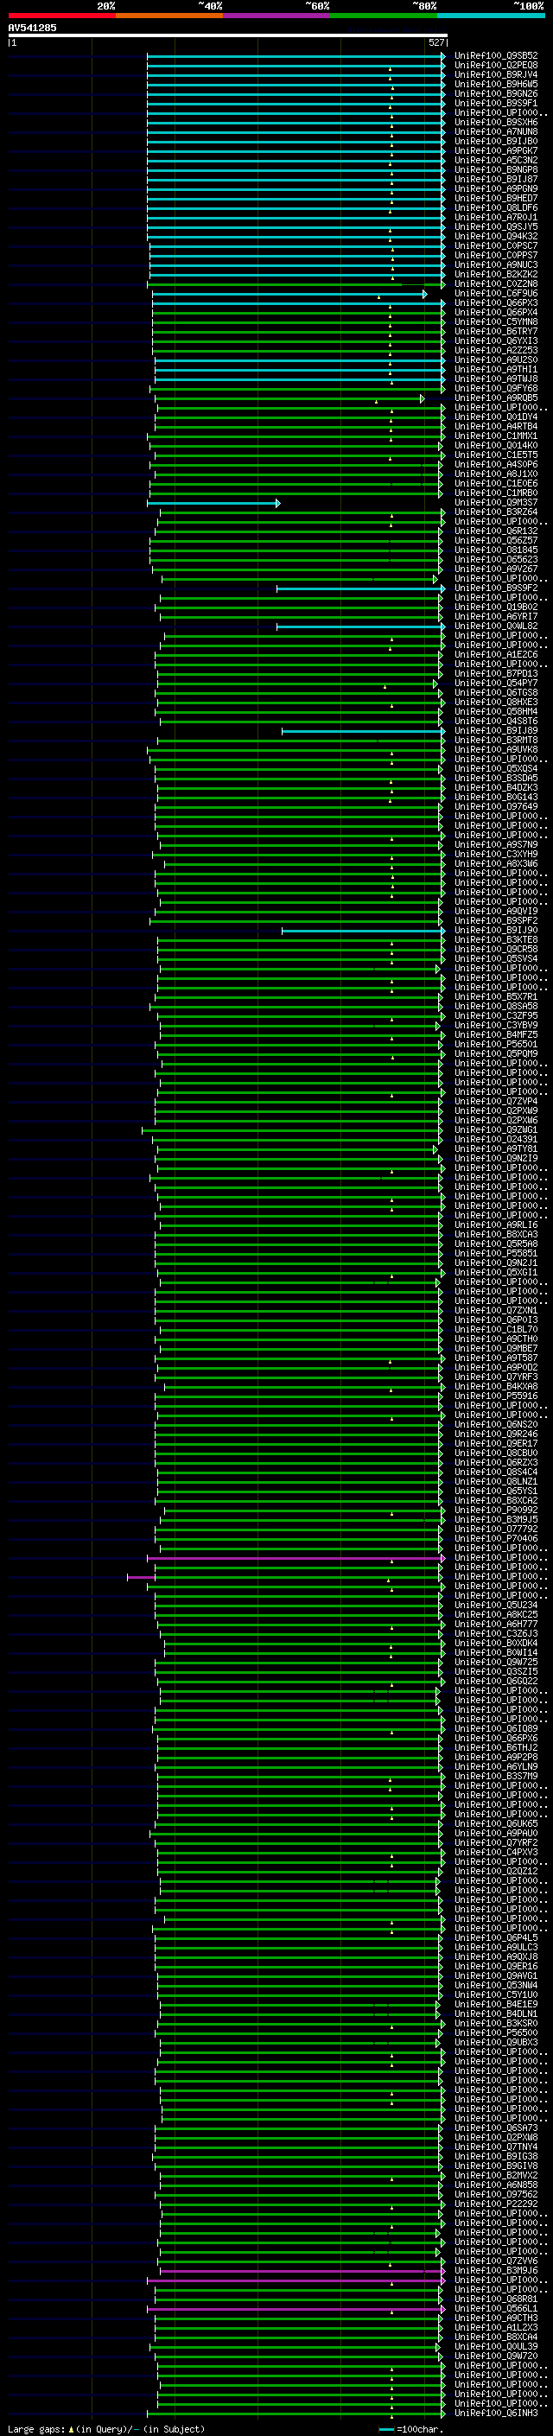Click the Large gaps legend text
Screen dimensions: 553x2436
(37, 2429)
